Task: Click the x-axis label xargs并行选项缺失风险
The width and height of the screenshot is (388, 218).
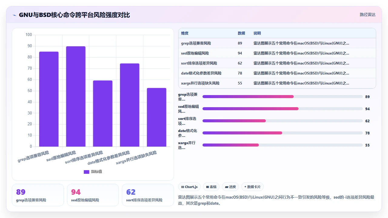Action: click(x=136, y=158)
